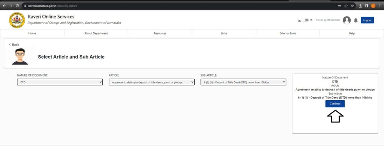Open the saved password key icon
This screenshot has height=146, width=384.
(x=340, y=6)
